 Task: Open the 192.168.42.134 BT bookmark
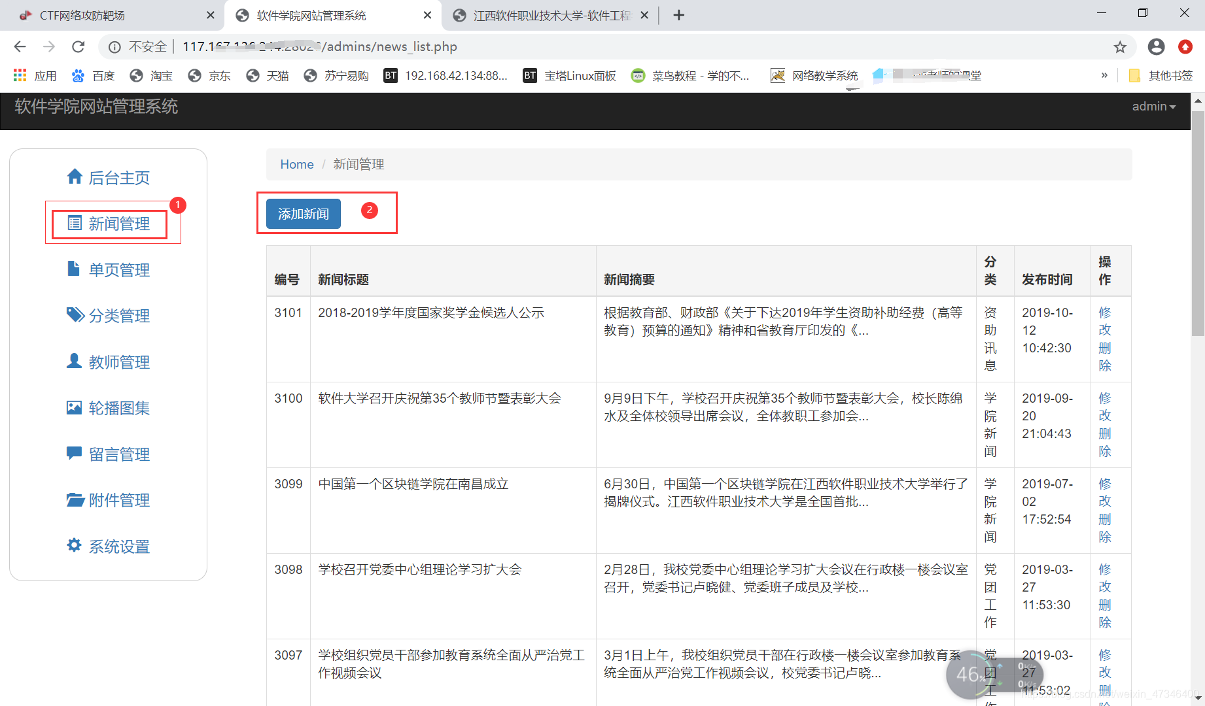tap(445, 76)
